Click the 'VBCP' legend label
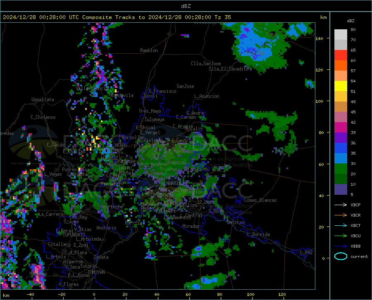Image resolution: width=372 pixels, height=300 pixels. click(x=355, y=205)
